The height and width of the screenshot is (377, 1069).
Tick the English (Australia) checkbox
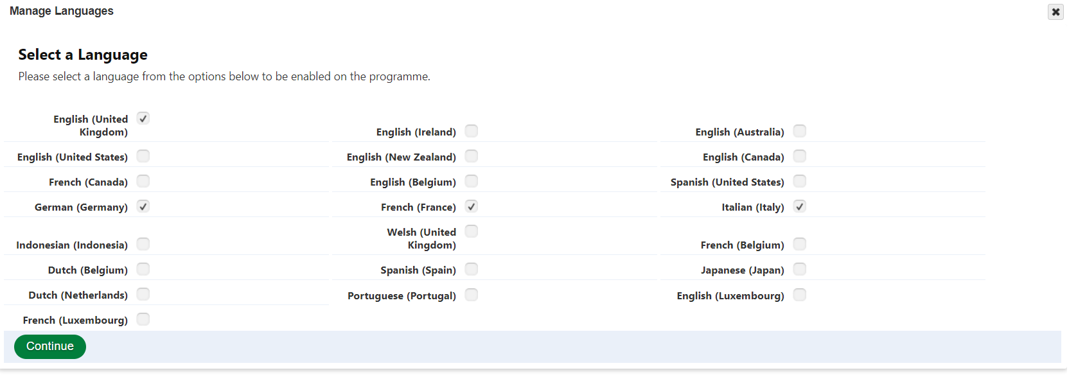[x=800, y=131]
